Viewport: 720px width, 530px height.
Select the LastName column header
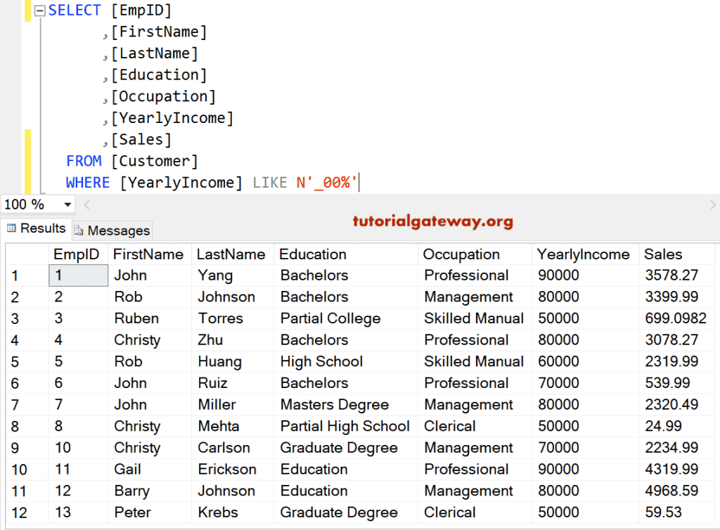click(231, 254)
